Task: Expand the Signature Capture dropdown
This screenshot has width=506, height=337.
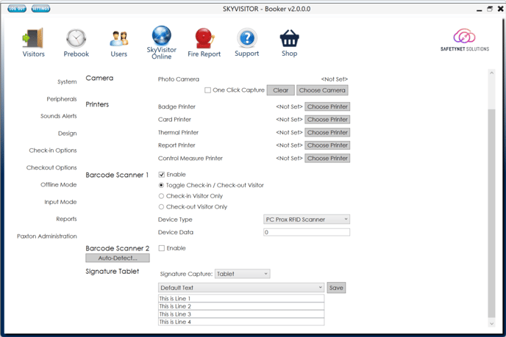Action: click(243, 274)
